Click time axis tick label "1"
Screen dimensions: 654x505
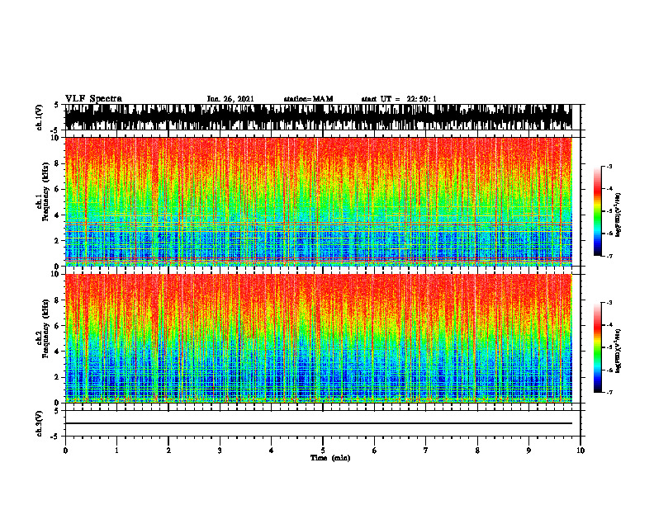click(116, 451)
